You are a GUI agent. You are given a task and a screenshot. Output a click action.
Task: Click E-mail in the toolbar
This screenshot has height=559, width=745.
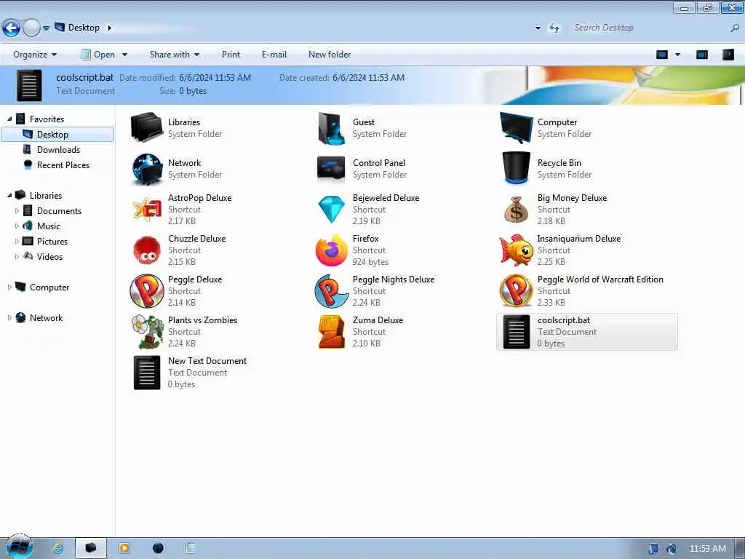pyautogui.click(x=274, y=55)
